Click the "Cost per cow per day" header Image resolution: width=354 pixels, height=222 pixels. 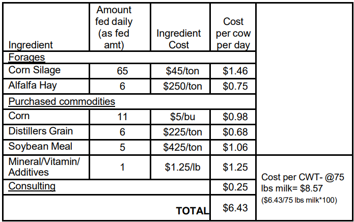tap(233, 33)
